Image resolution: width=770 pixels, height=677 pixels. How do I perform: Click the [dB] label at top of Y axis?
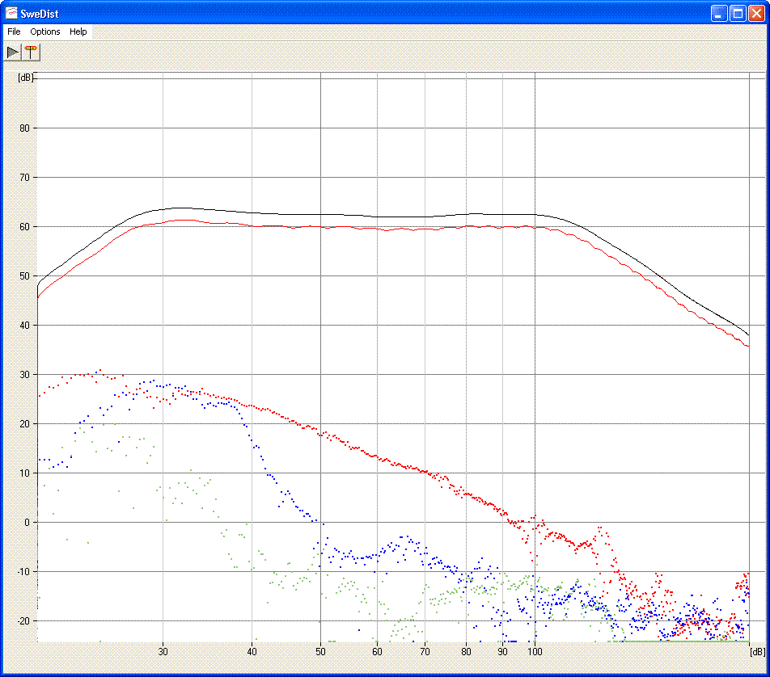point(26,78)
